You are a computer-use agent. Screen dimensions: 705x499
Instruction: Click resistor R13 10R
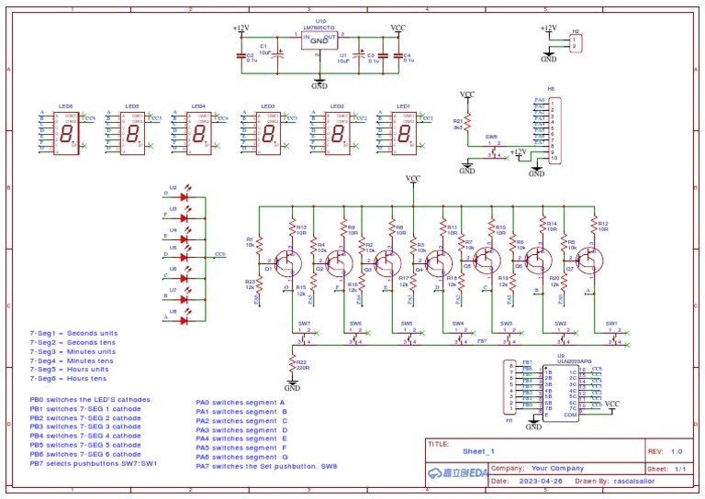292,228
